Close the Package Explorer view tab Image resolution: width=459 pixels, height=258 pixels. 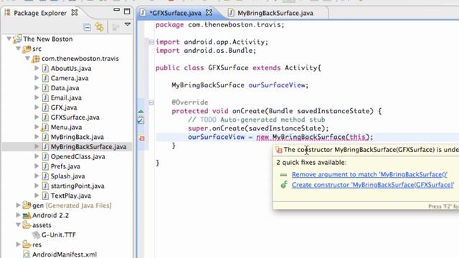[75, 13]
